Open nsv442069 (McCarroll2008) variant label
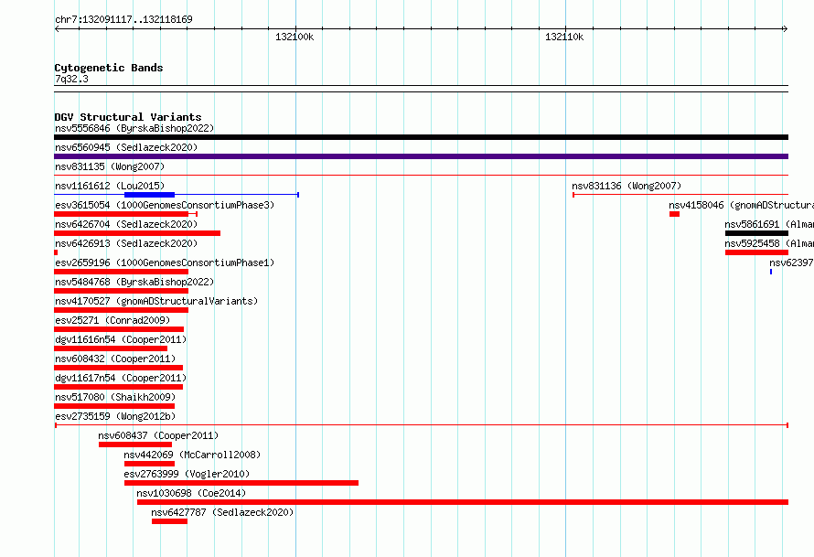Screen dimensions: 814x557 point(192,455)
